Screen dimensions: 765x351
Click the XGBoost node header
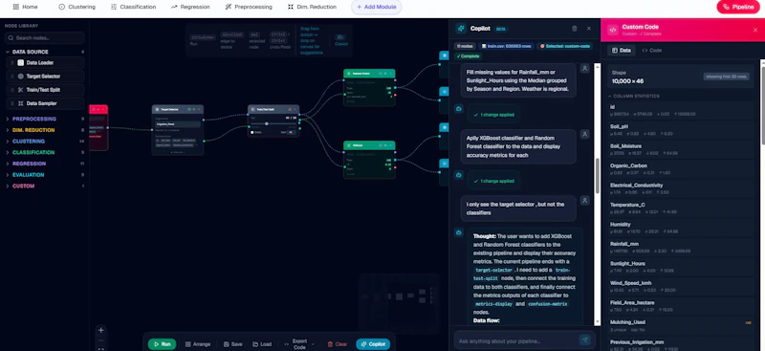(369, 145)
